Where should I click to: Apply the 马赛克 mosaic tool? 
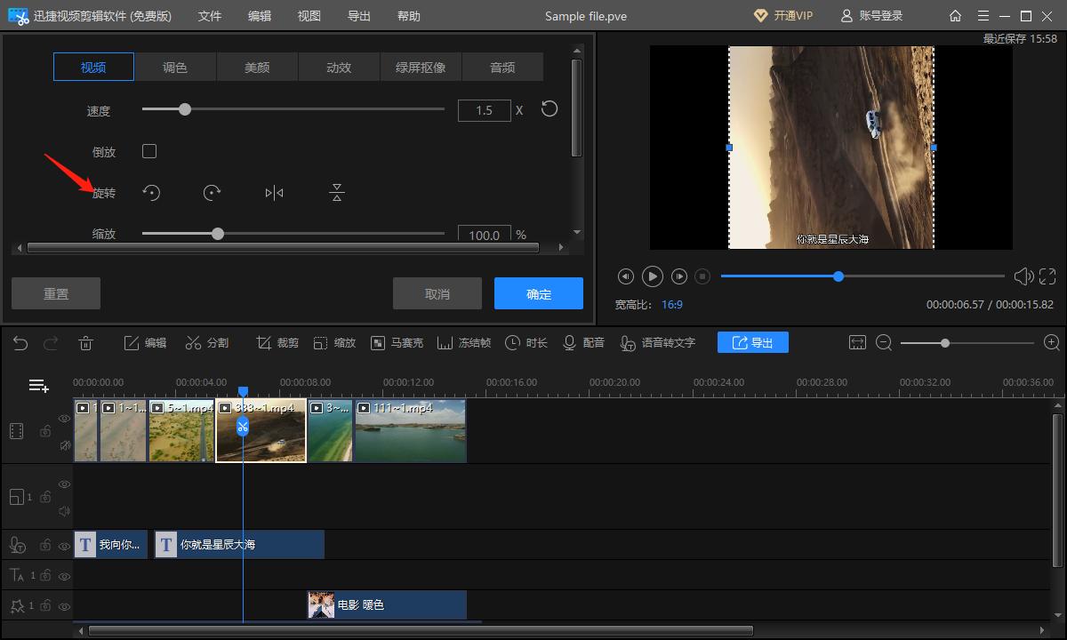(x=397, y=343)
